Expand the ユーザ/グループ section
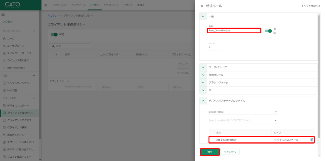This screenshot has width=325, height=161. (x=203, y=67)
